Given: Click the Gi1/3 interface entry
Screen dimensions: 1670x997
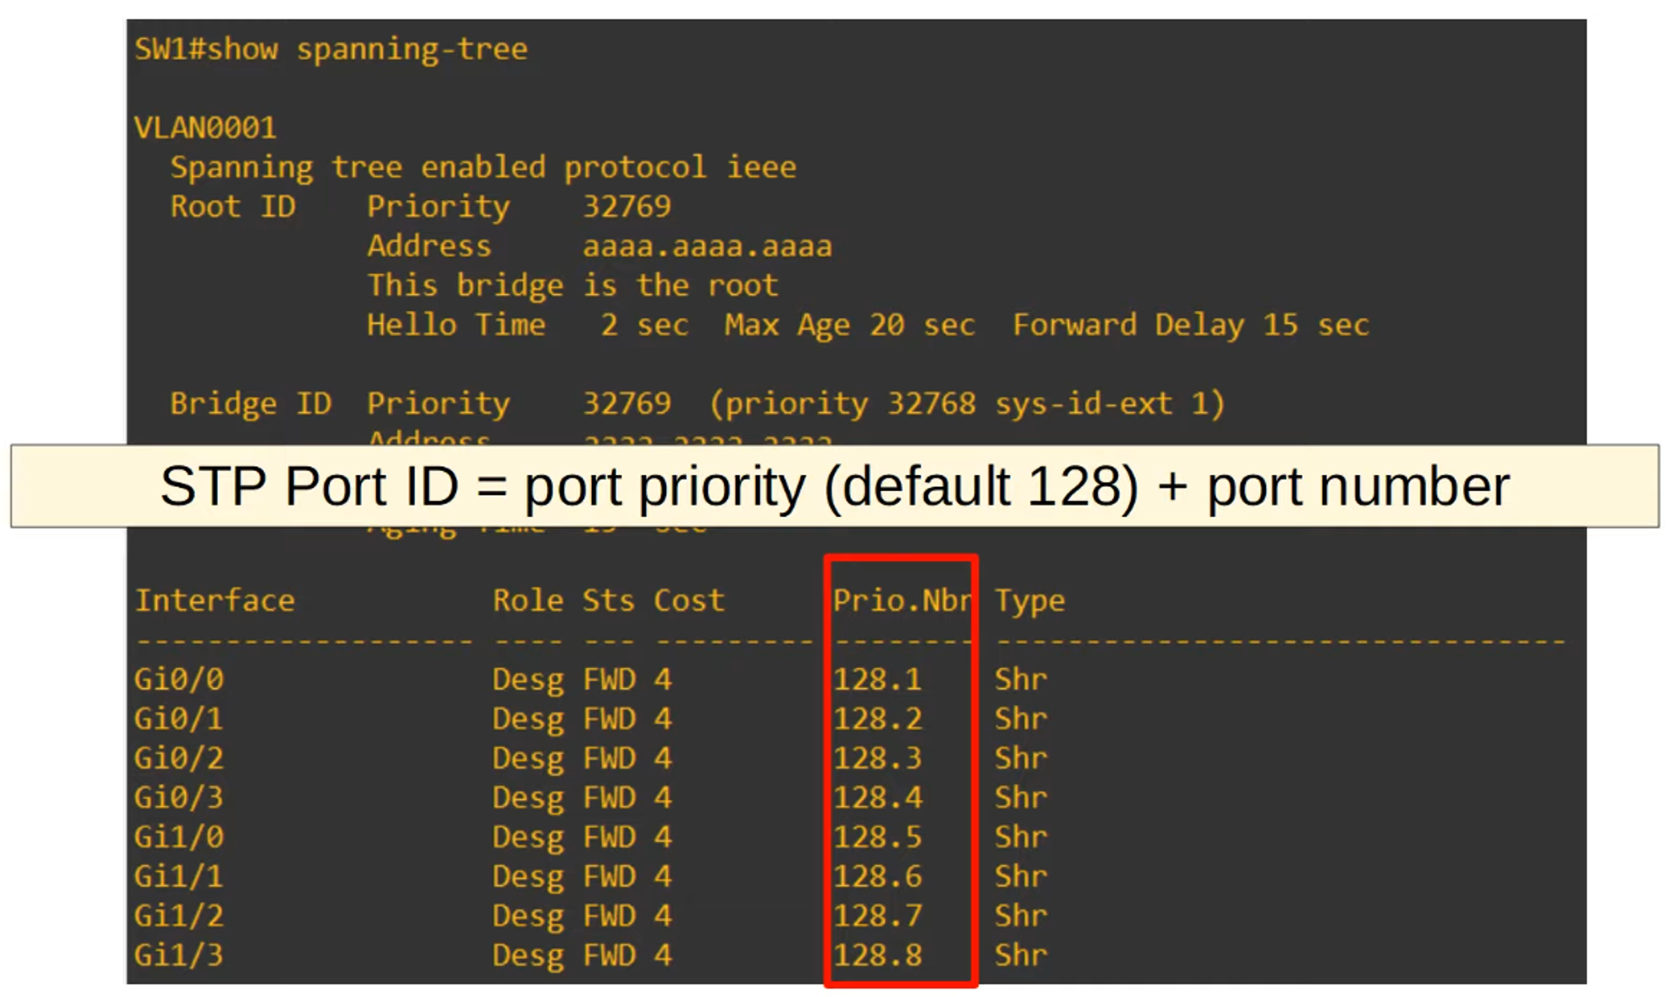Looking at the screenshot, I should click(x=179, y=954).
